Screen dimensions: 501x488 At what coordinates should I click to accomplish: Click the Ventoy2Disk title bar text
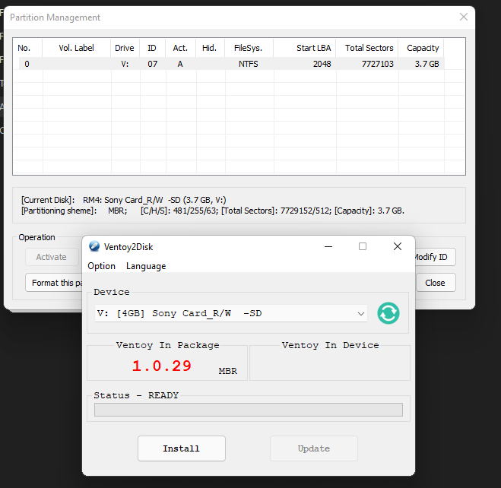coord(128,247)
